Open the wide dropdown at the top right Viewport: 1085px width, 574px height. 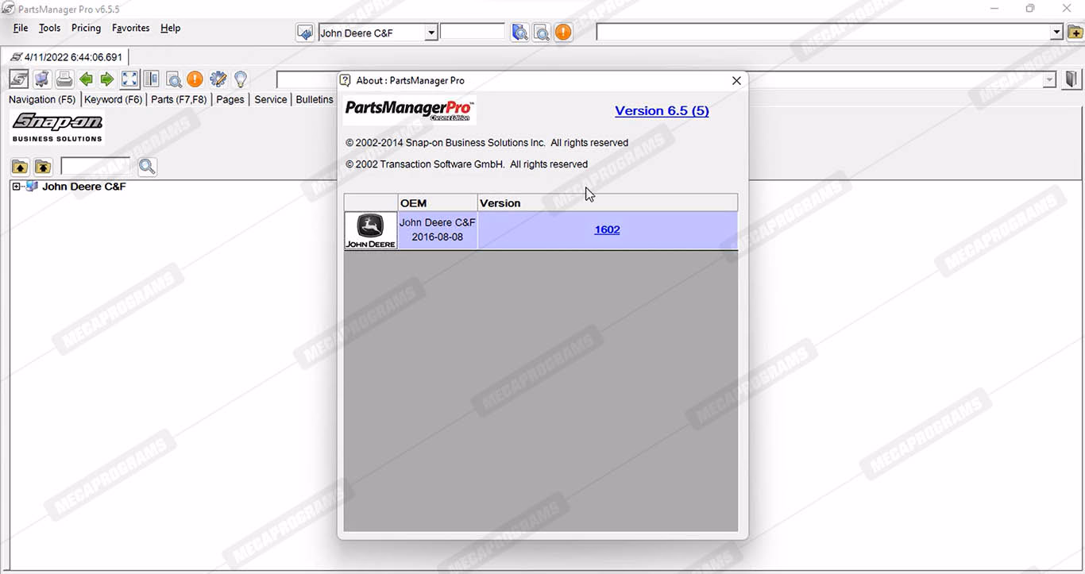(1056, 33)
